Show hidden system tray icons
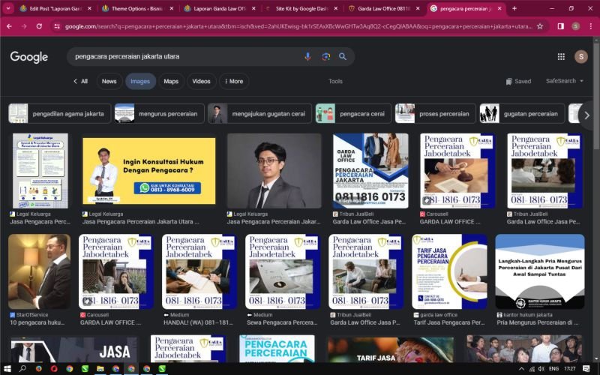This screenshot has height=375, width=600. point(521,369)
